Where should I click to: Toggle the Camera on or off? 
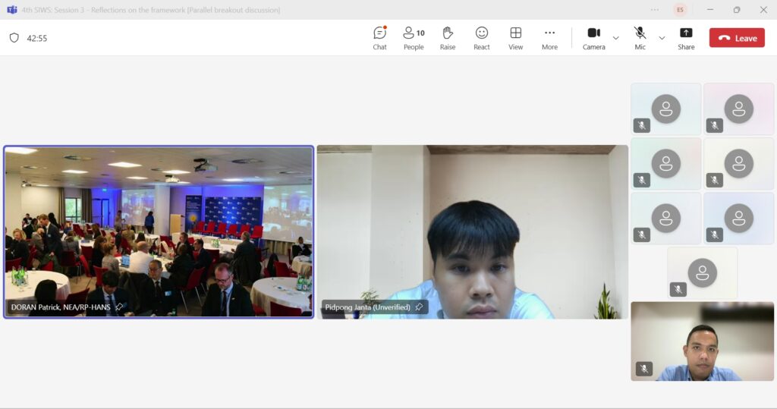click(593, 38)
